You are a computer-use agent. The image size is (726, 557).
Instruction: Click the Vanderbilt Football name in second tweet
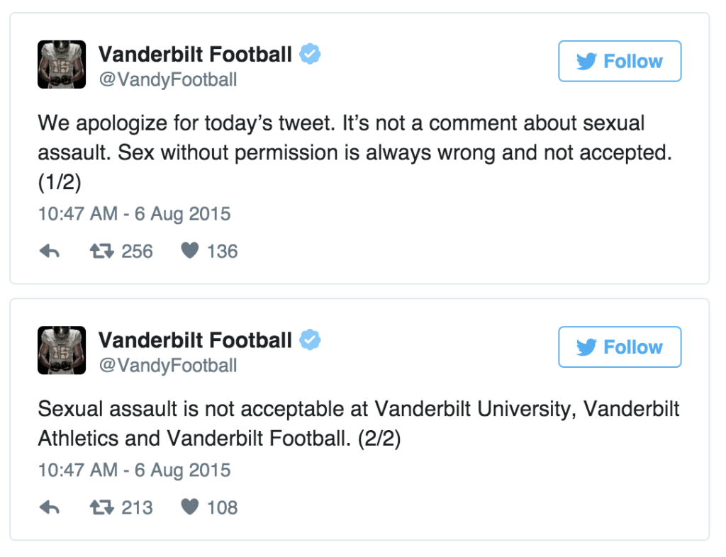coord(196,340)
